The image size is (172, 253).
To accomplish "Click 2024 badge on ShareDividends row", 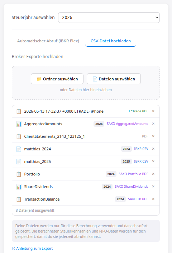I will click(107, 187).
